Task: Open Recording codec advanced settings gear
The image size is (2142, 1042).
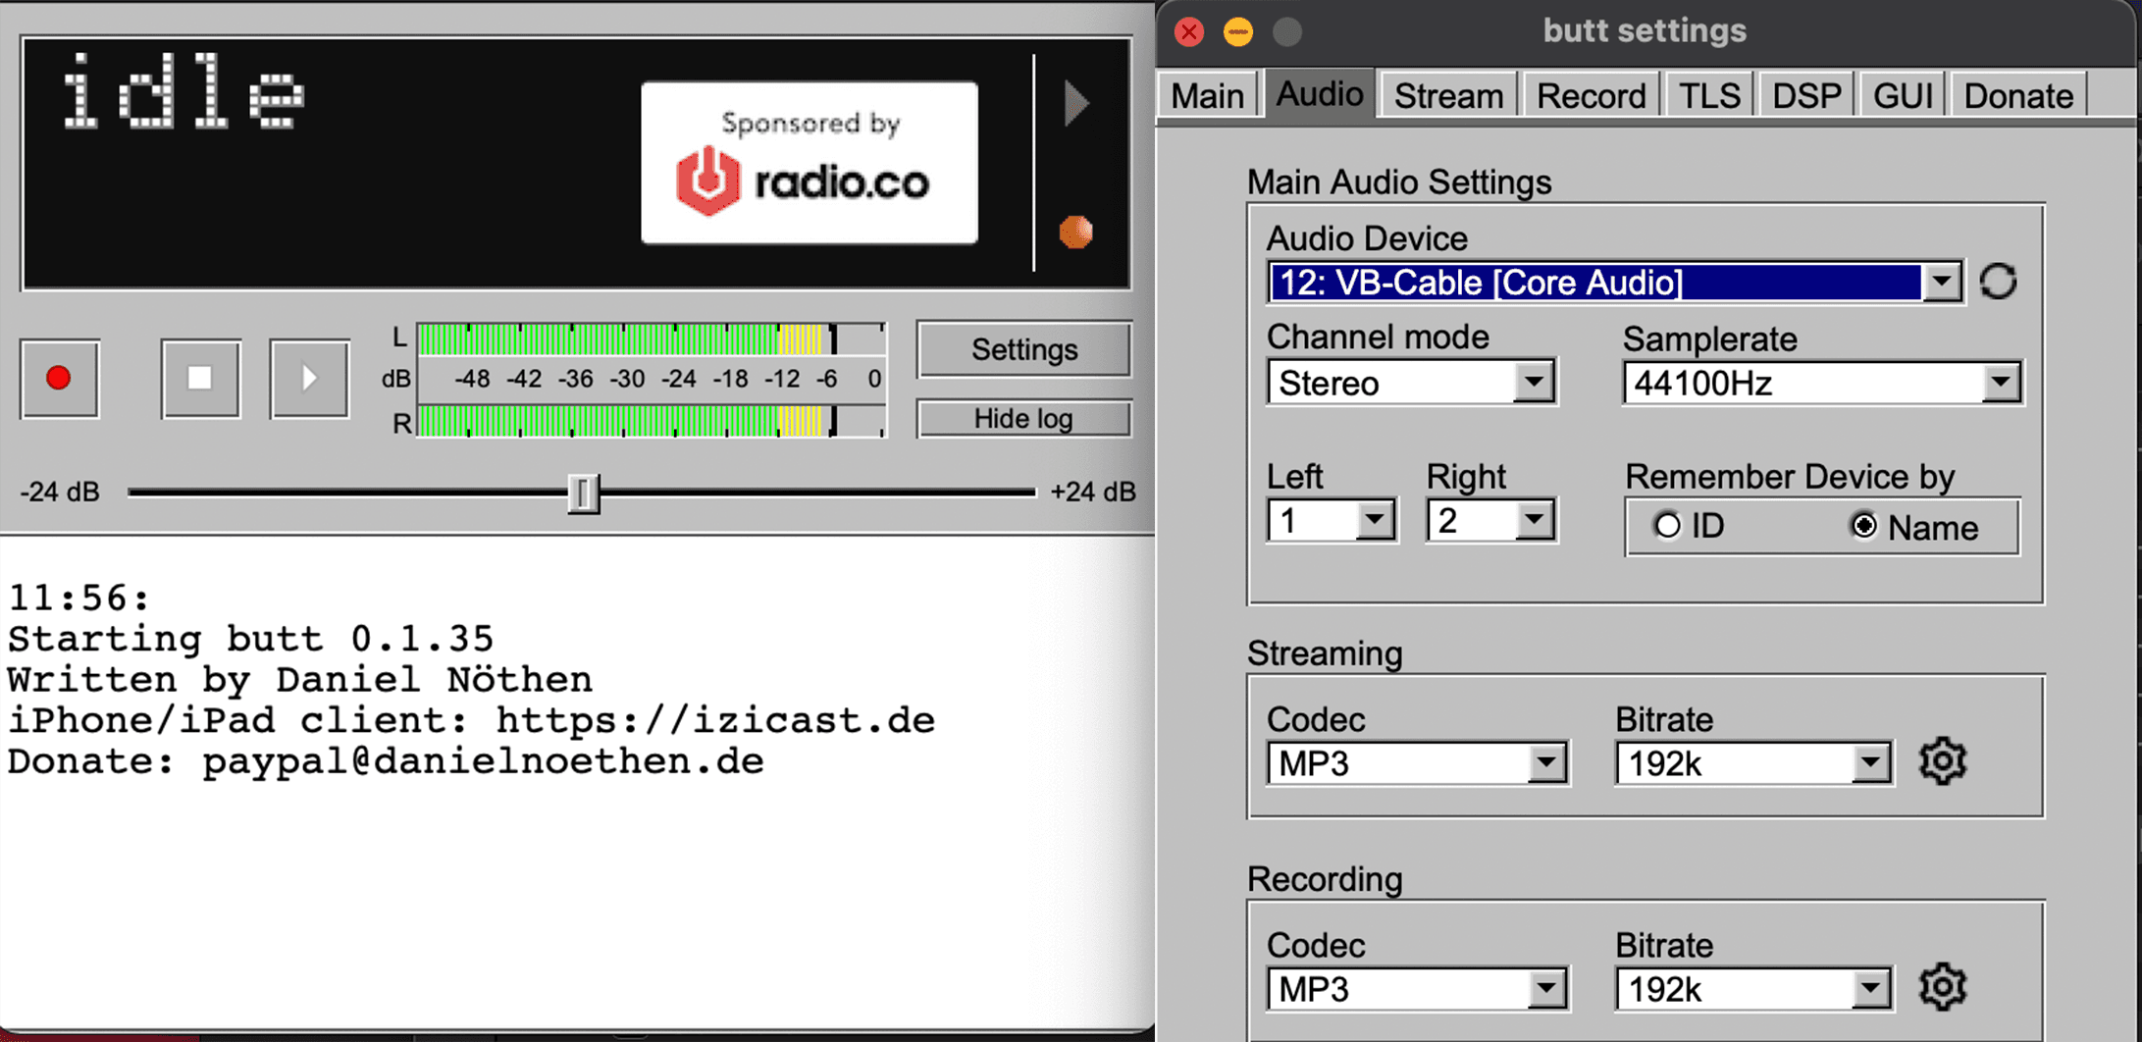Action: click(x=1943, y=986)
